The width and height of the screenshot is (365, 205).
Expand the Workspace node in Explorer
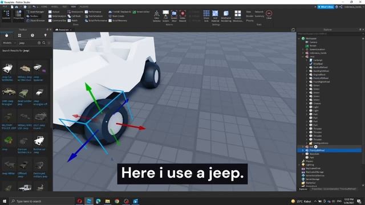[299, 39]
